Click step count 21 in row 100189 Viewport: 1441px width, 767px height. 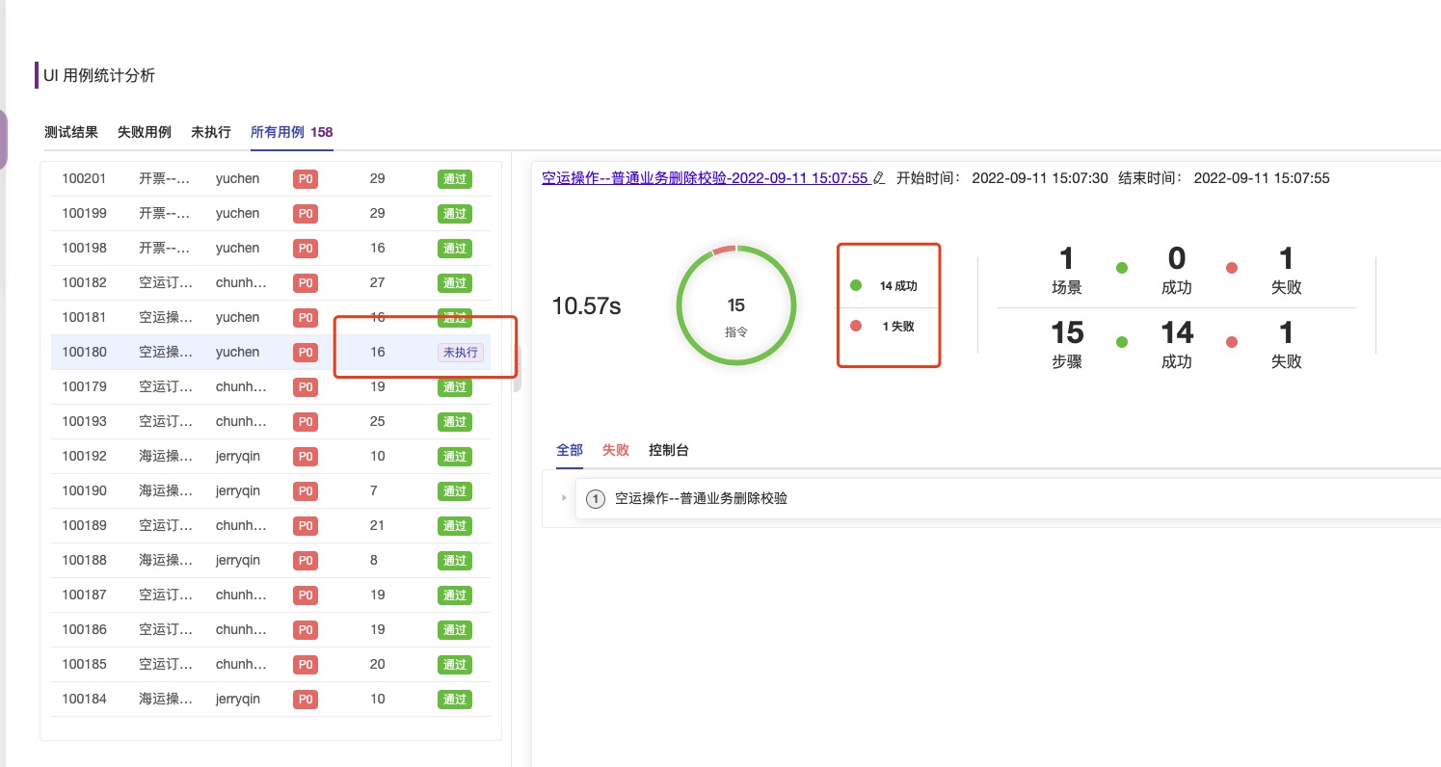tap(377, 526)
